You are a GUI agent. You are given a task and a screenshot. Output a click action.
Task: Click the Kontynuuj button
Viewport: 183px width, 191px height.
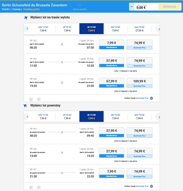169,7
